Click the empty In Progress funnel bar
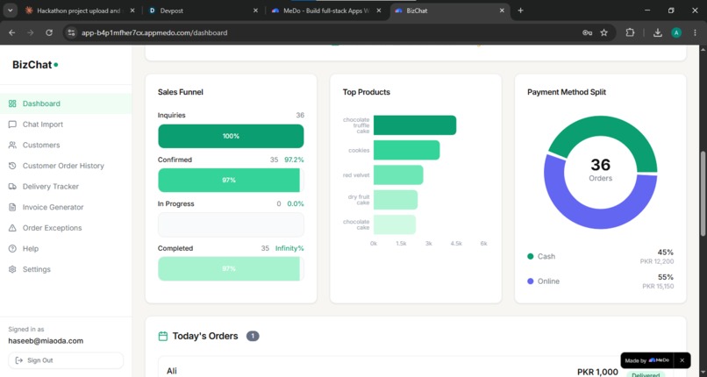This screenshot has width=707, height=377. [x=231, y=224]
